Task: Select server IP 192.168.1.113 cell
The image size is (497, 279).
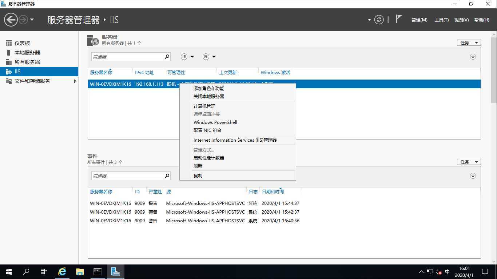Action: pos(149,84)
